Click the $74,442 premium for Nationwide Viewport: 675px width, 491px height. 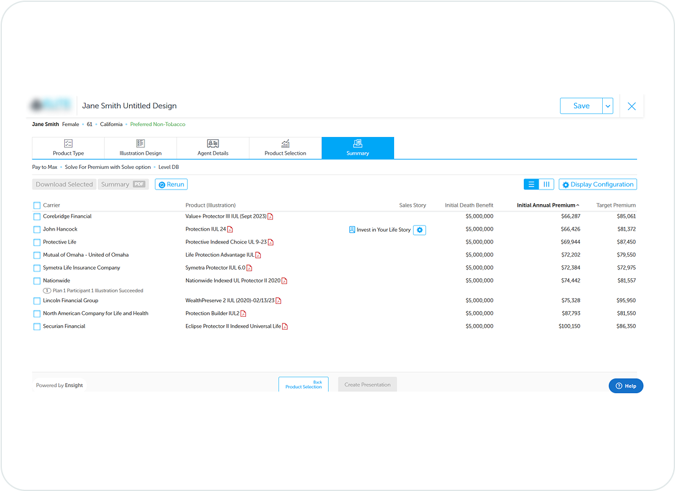[570, 281]
